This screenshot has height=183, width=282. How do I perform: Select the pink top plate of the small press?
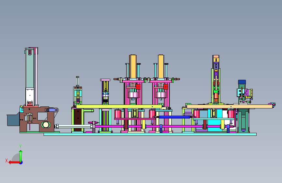tap(105, 80)
